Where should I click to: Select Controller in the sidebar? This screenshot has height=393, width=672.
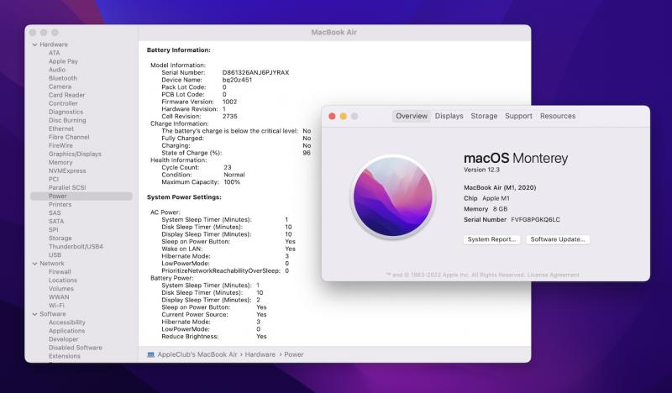[63, 103]
